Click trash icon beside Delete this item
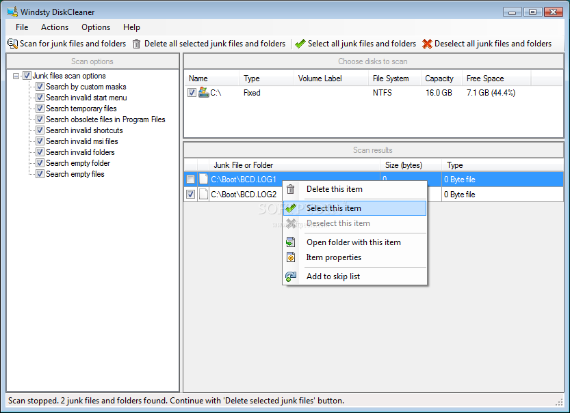570x413 pixels. point(290,189)
